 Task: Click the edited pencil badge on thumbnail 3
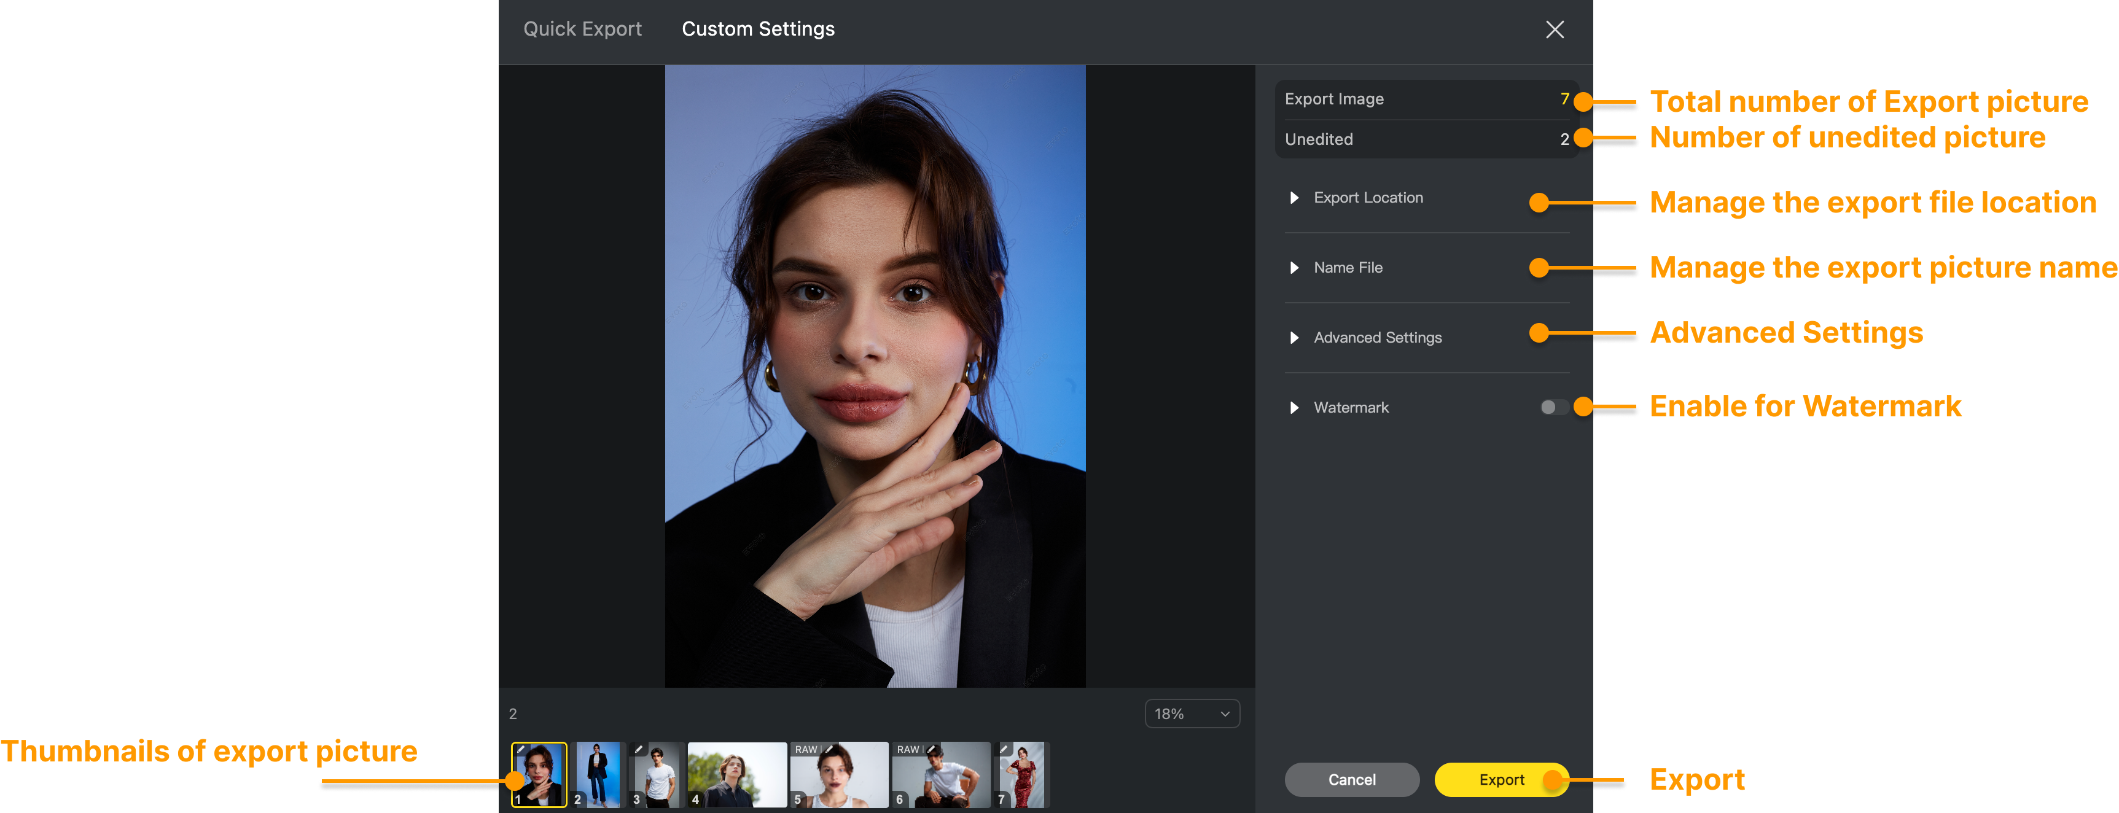tap(638, 749)
